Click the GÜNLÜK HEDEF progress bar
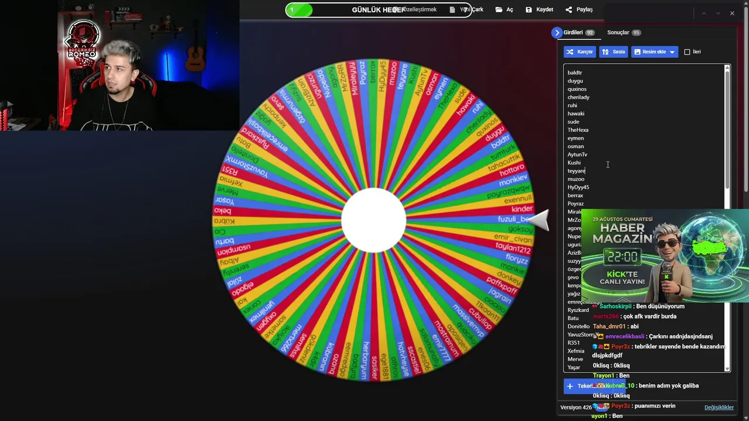The height and width of the screenshot is (421, 749). pyautogui.click(x=379, y=10)
